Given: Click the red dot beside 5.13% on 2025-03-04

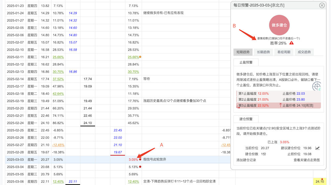Looking at the screenshot, I should (140, 167).
